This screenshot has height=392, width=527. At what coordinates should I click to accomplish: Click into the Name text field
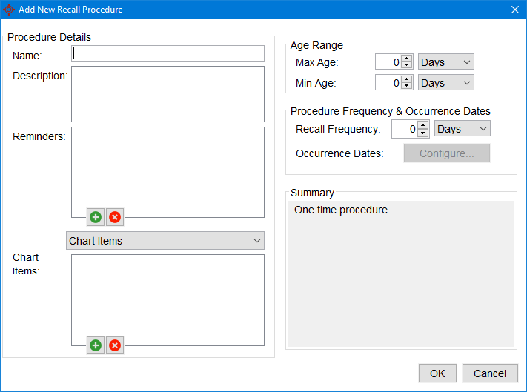pyautogui.click(x=168, y=53)
